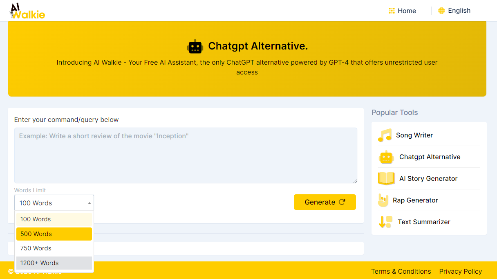Click the Rap Generator hand icon
This screenshot has width=497, height=279.
(383, 200)
